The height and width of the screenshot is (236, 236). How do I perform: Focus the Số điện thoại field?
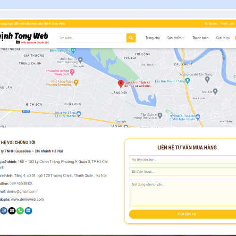[x=183, y=171]
